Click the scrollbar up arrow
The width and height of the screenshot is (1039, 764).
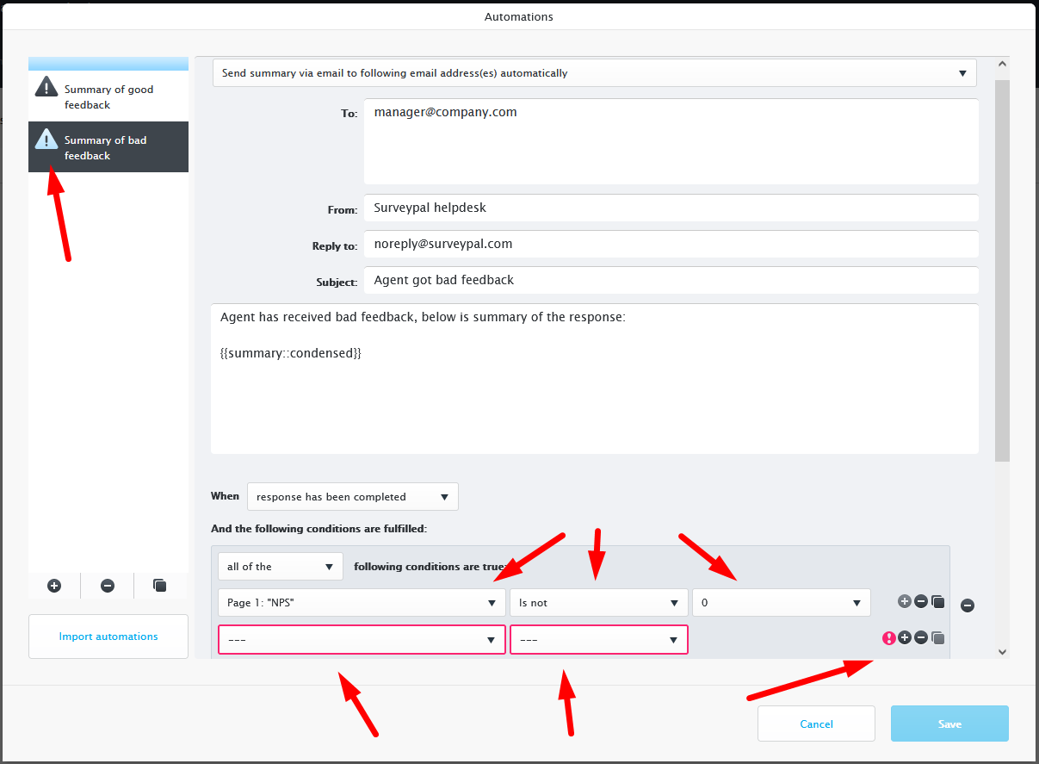click(x=1002, y=65)
